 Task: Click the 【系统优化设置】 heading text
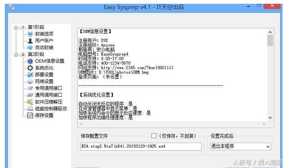(96, 95)
